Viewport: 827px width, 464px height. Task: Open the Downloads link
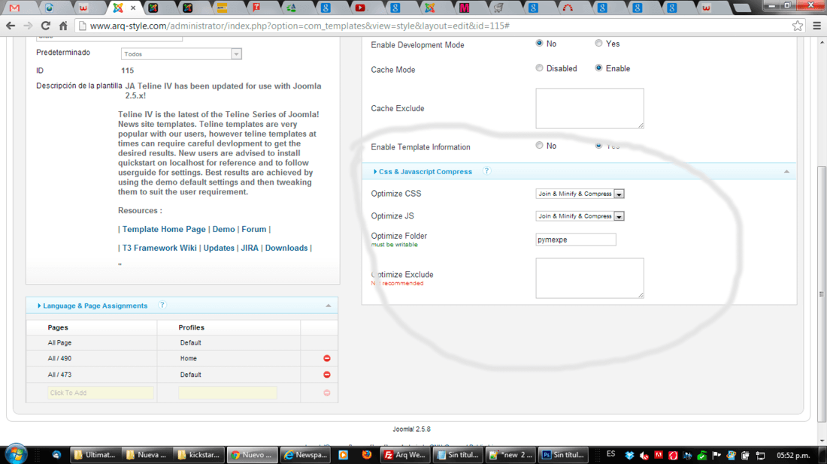[286, 248]
